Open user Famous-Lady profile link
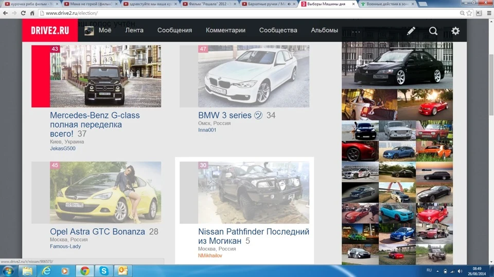494x277 pixels. [65, 247]
